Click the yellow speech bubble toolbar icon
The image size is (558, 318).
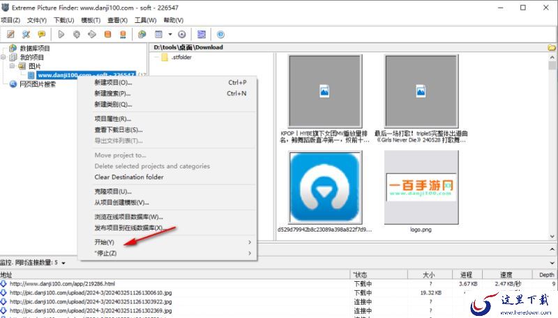(42, 34)
